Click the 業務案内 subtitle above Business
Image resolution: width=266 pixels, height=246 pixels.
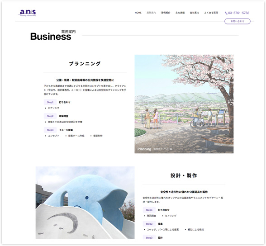click(x=68, y=32)
